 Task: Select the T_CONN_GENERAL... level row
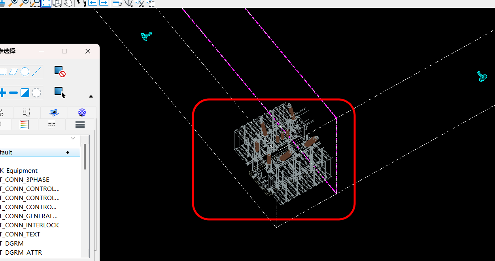click(x=40, y=216)
